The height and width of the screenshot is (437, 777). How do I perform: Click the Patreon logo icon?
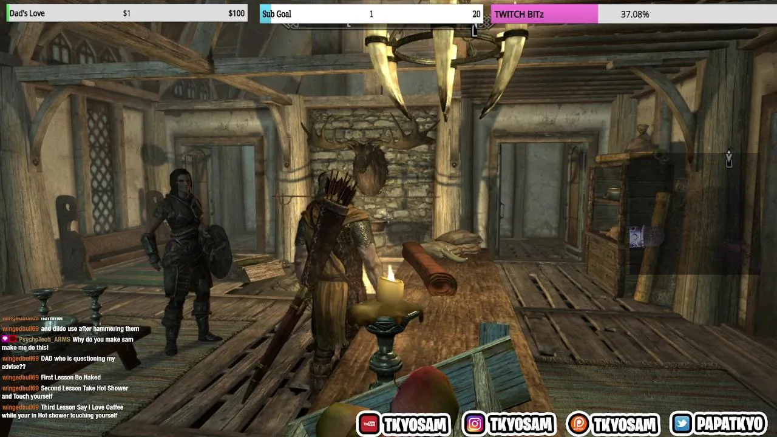coord(578,424)
